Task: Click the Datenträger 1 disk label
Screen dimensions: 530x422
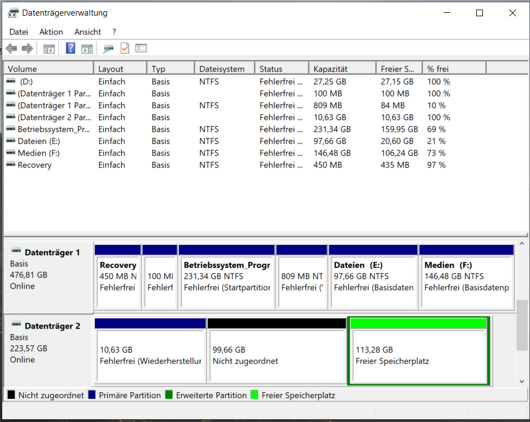Action: (52, 252)
